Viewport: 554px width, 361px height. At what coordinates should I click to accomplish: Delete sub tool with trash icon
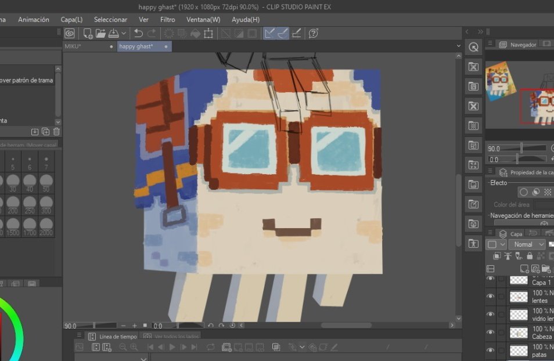(x=56, y=132)
